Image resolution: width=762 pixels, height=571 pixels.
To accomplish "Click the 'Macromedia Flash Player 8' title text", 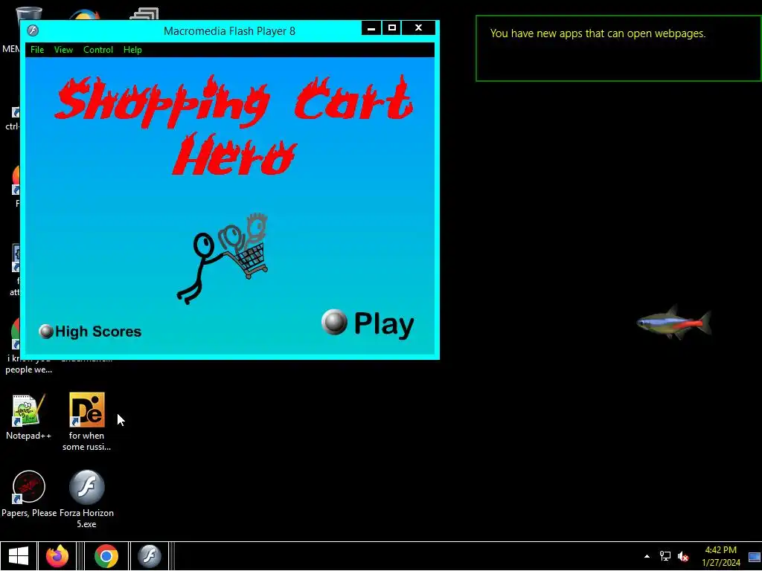I will [x=229, y=31].
